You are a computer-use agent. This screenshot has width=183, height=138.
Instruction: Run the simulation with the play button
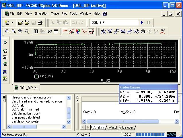point(142,23)
